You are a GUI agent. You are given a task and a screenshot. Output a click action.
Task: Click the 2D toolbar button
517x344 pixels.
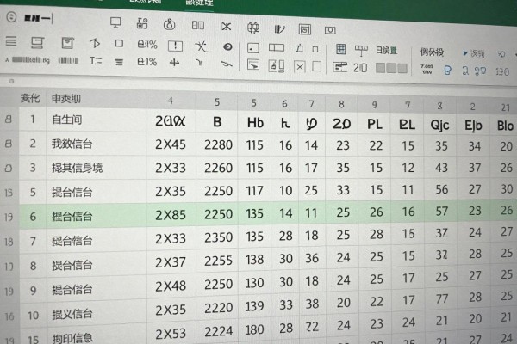coord(360,68)
